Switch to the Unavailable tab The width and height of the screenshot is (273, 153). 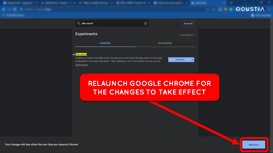165,43
